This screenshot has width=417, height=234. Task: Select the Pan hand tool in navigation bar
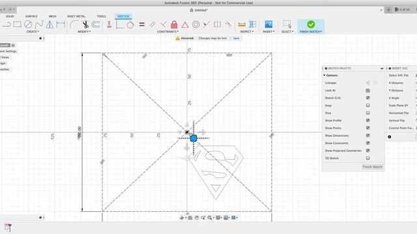(x=197, y=218)
